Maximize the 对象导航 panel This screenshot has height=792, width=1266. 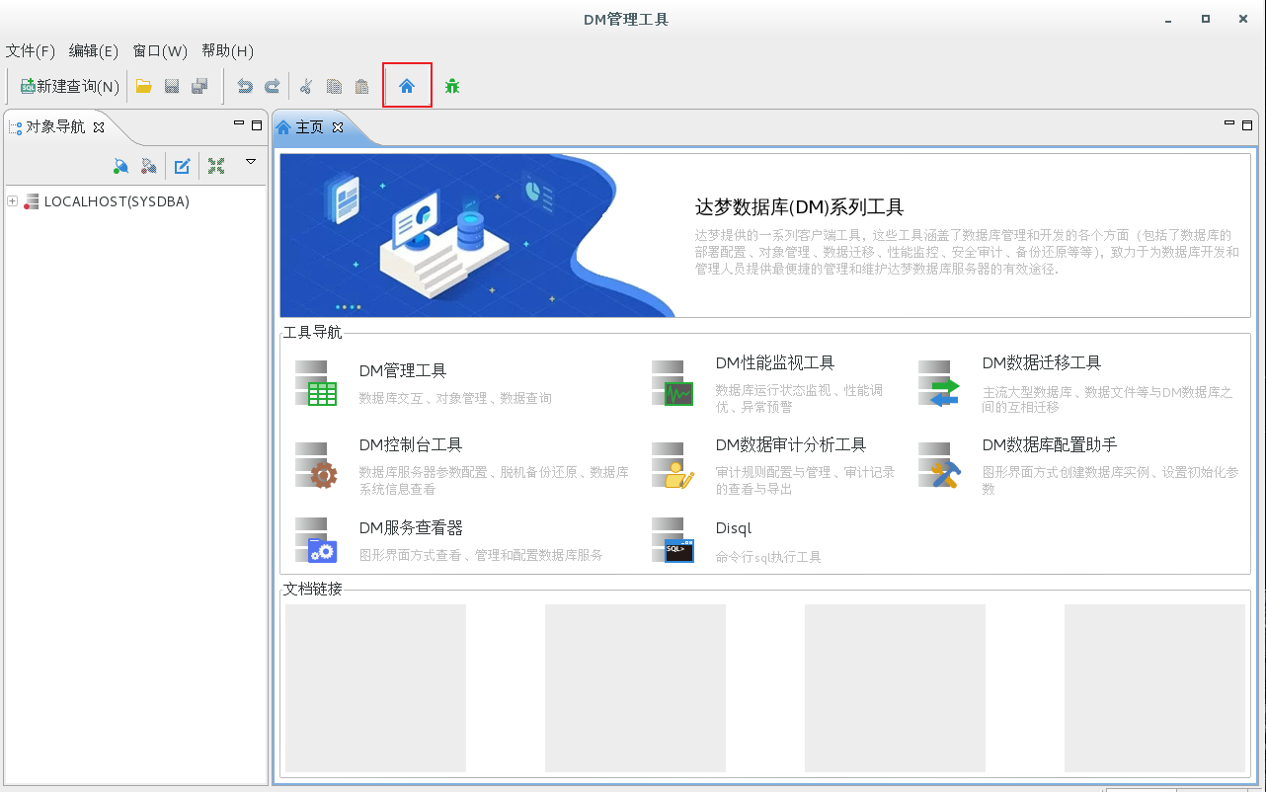pos(257,124)
